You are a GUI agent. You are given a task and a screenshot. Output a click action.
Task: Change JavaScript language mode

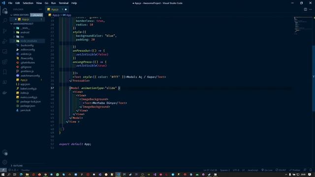click(252, 170)
